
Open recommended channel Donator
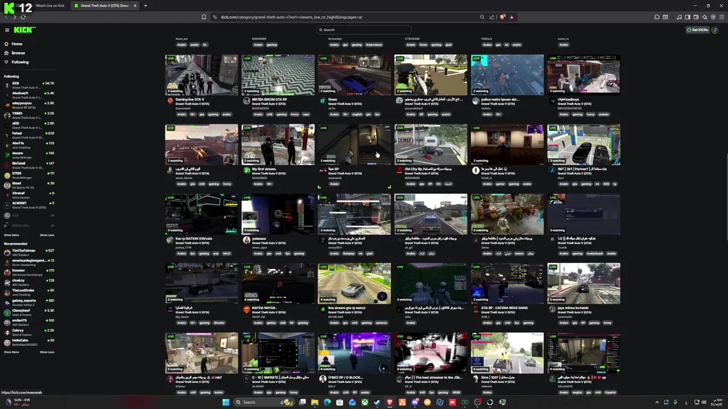28,272
